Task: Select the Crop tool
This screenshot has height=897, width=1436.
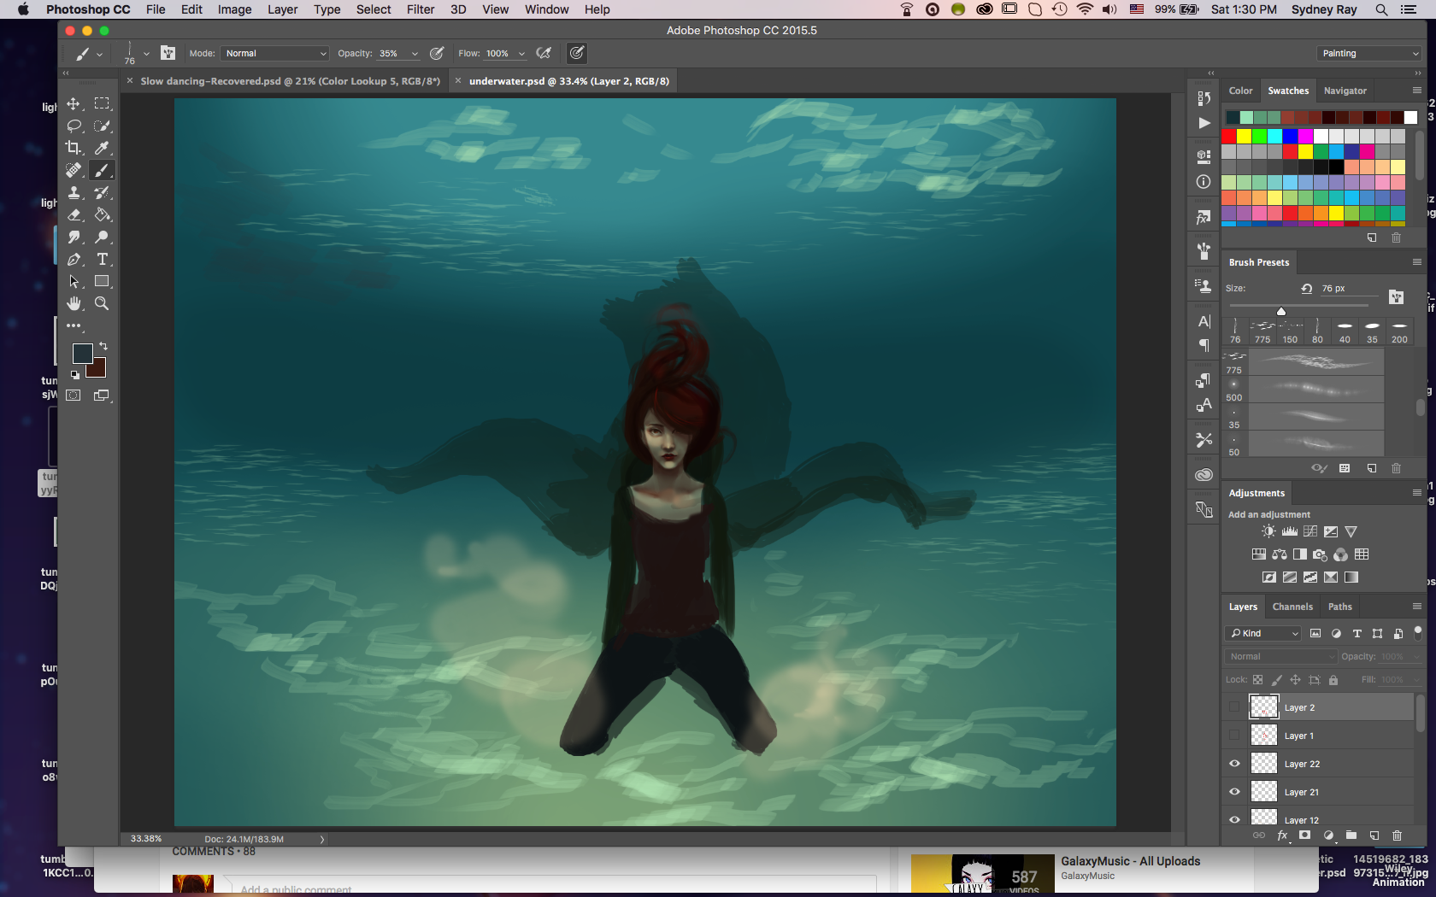Action: pos(74,148)
